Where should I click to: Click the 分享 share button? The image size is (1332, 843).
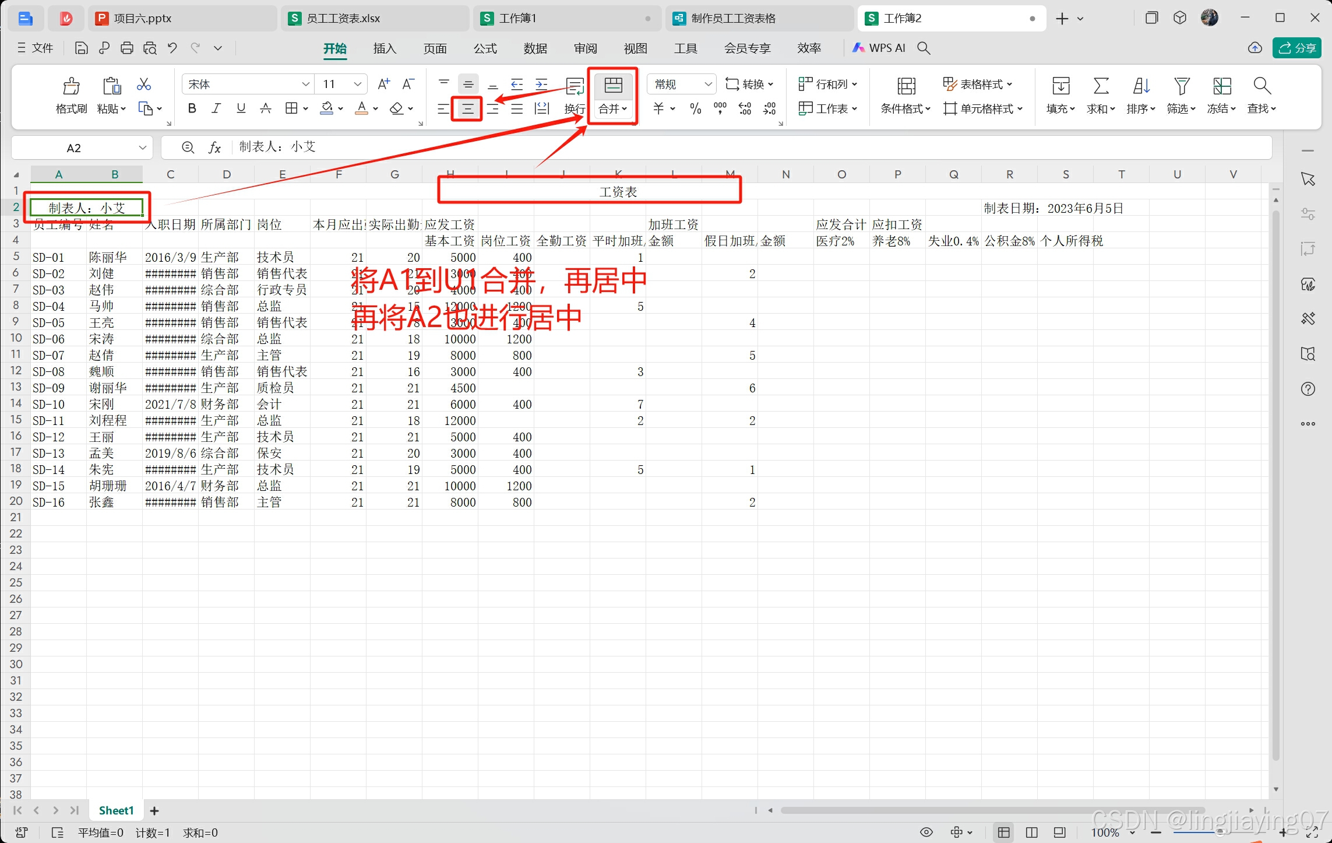point(1297,48)
